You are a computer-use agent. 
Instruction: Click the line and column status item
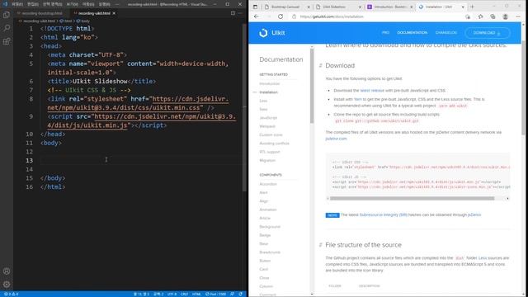pos(141,294)
